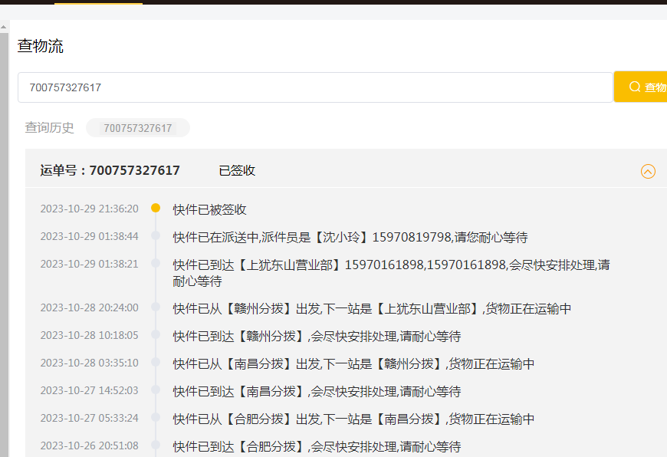Click timestamp 2023-10-28 20:24:00
The width and height of the screenshot is (667, 457).
90,307
